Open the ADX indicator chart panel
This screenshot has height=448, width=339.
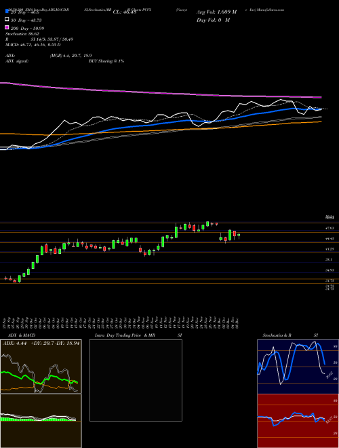pyautogui.click(x=41, y=367)
